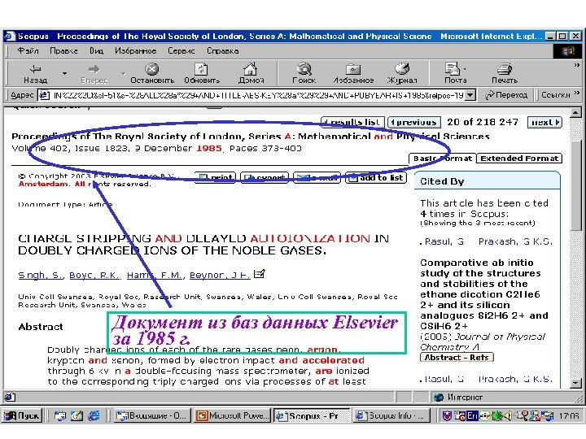Refresh the page with Обновить icon
Screen dimensions: 586x439
pos(202,73)
